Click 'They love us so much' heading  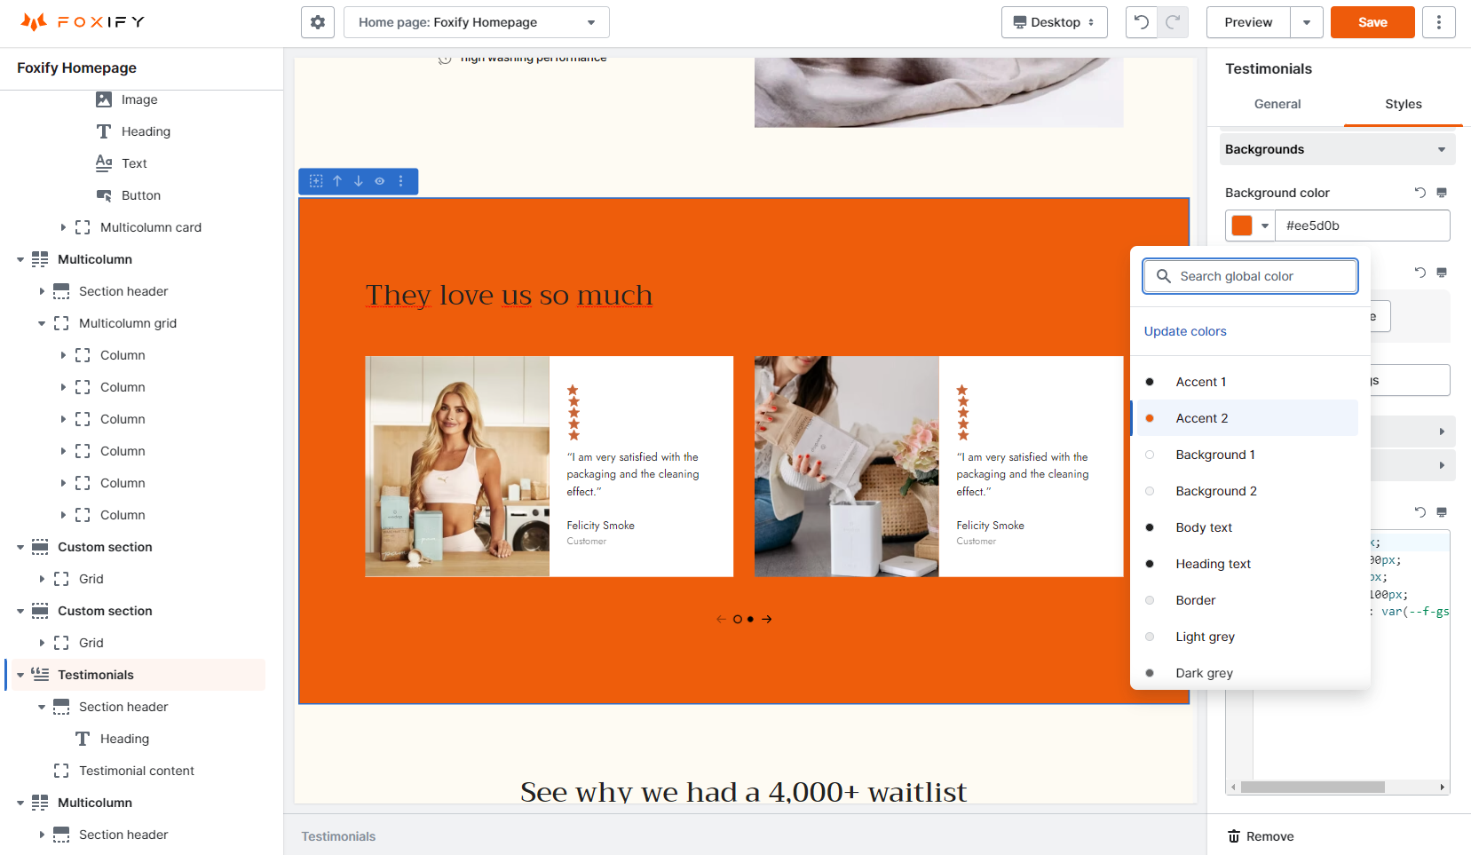(509, 295)
